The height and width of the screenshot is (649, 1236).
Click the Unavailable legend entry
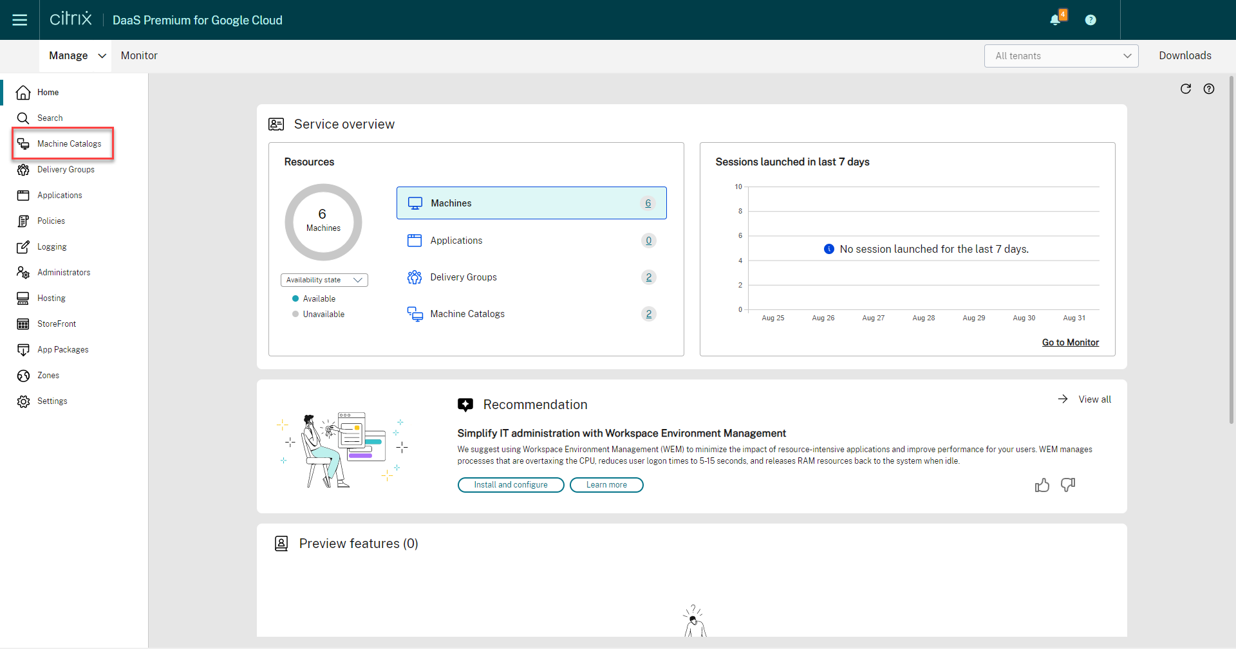coord(319,314)
